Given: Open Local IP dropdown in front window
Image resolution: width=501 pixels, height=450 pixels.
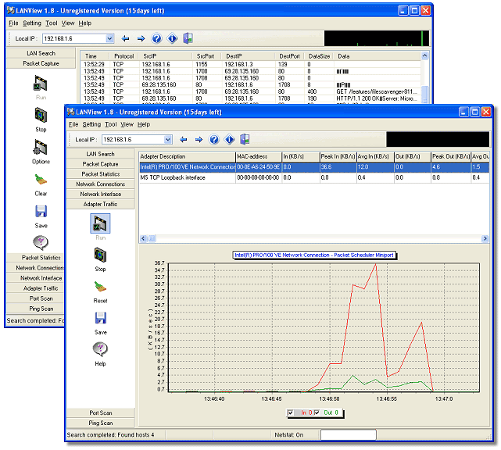Looking at the screenshot, I should [x=168, y=140].
